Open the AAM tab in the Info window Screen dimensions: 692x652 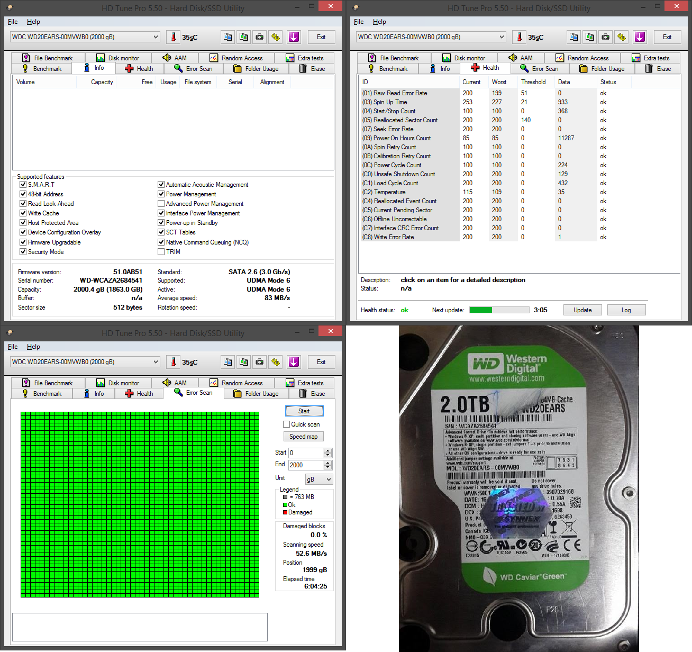175,58
